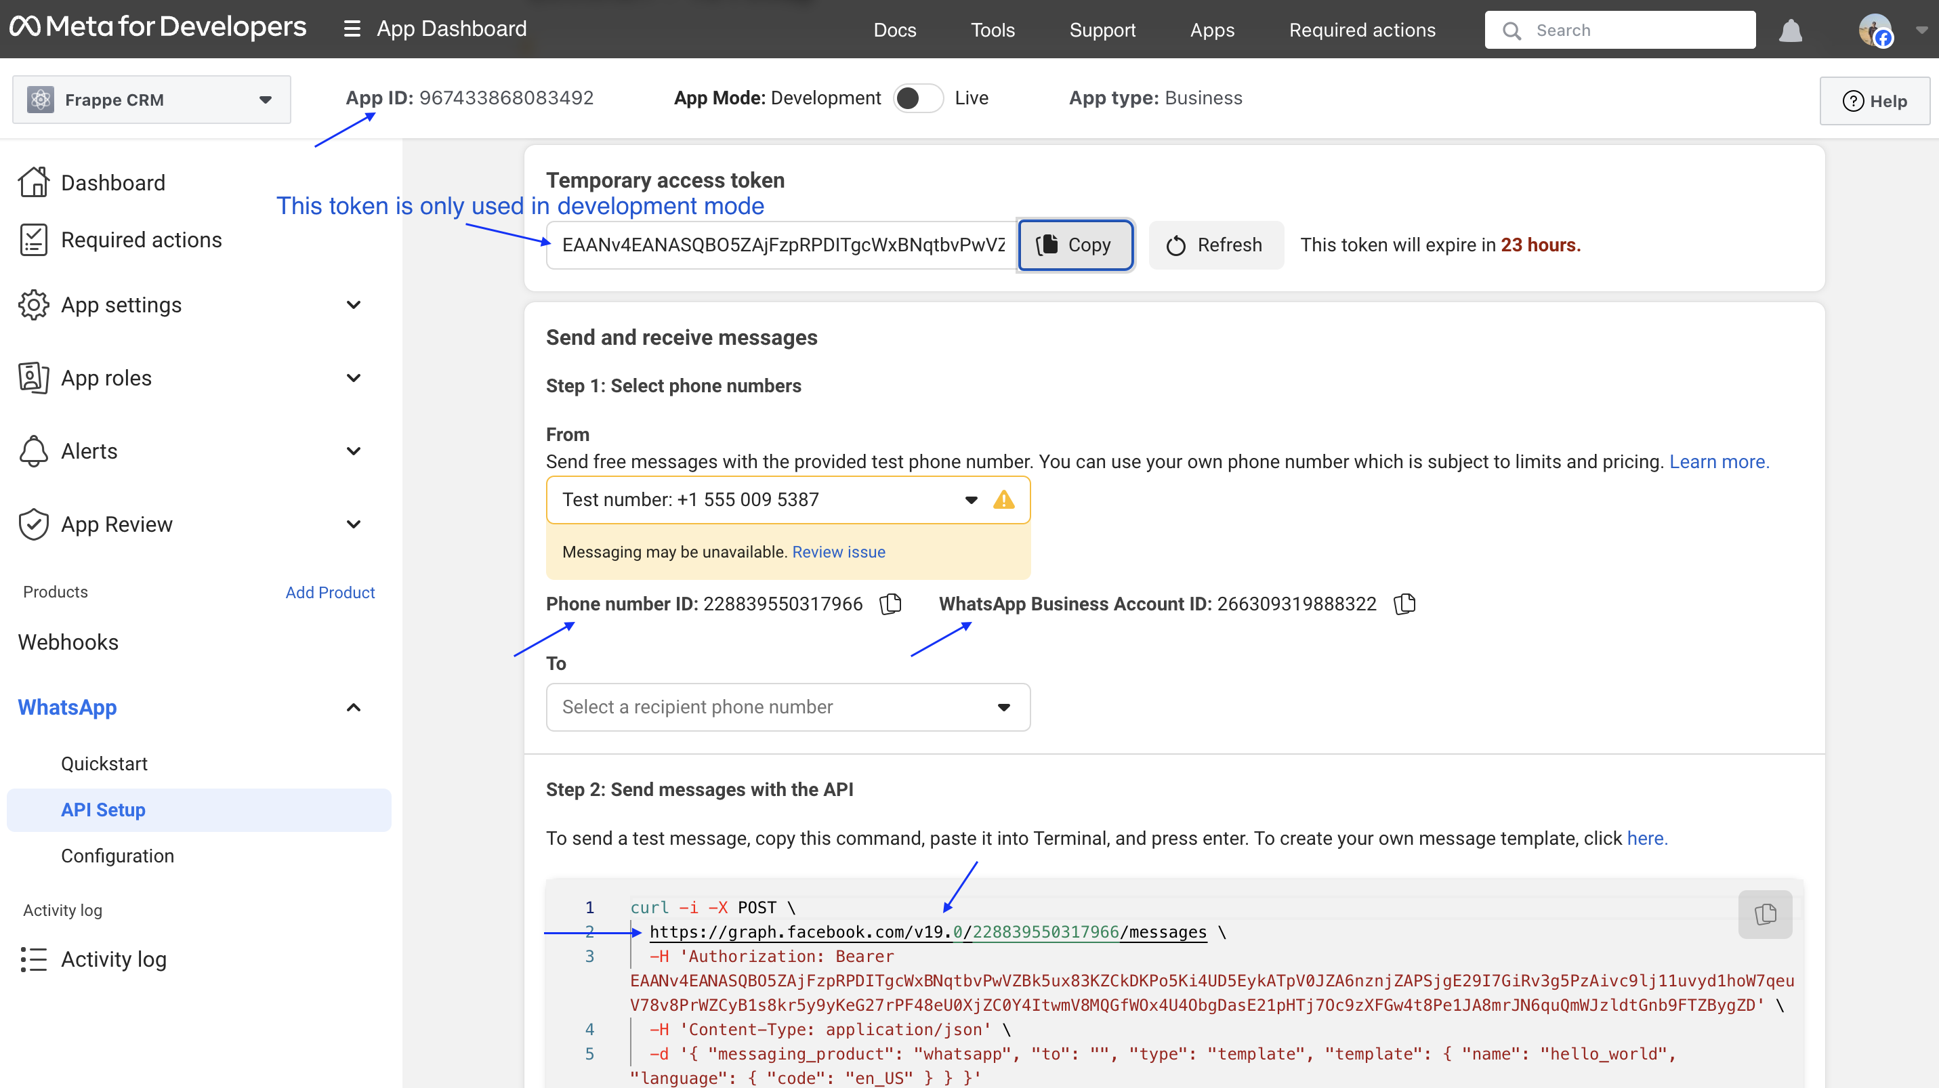Click Add Product link
The image size is (1939, 1088).
tap(330, 592)
